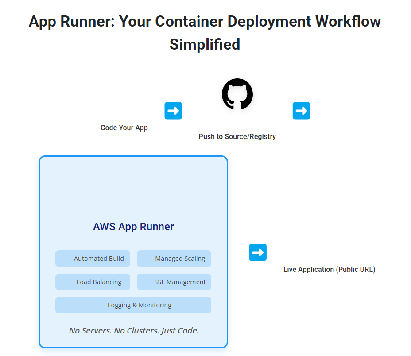Click the GitHub octocat logo
Viewport: 411px width, 356px height.
237,94
